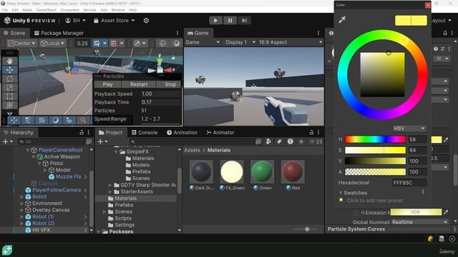Toggle the Hierarchy panel lock
The width and height of the screenshot is (458, 257).
[82, 132]
